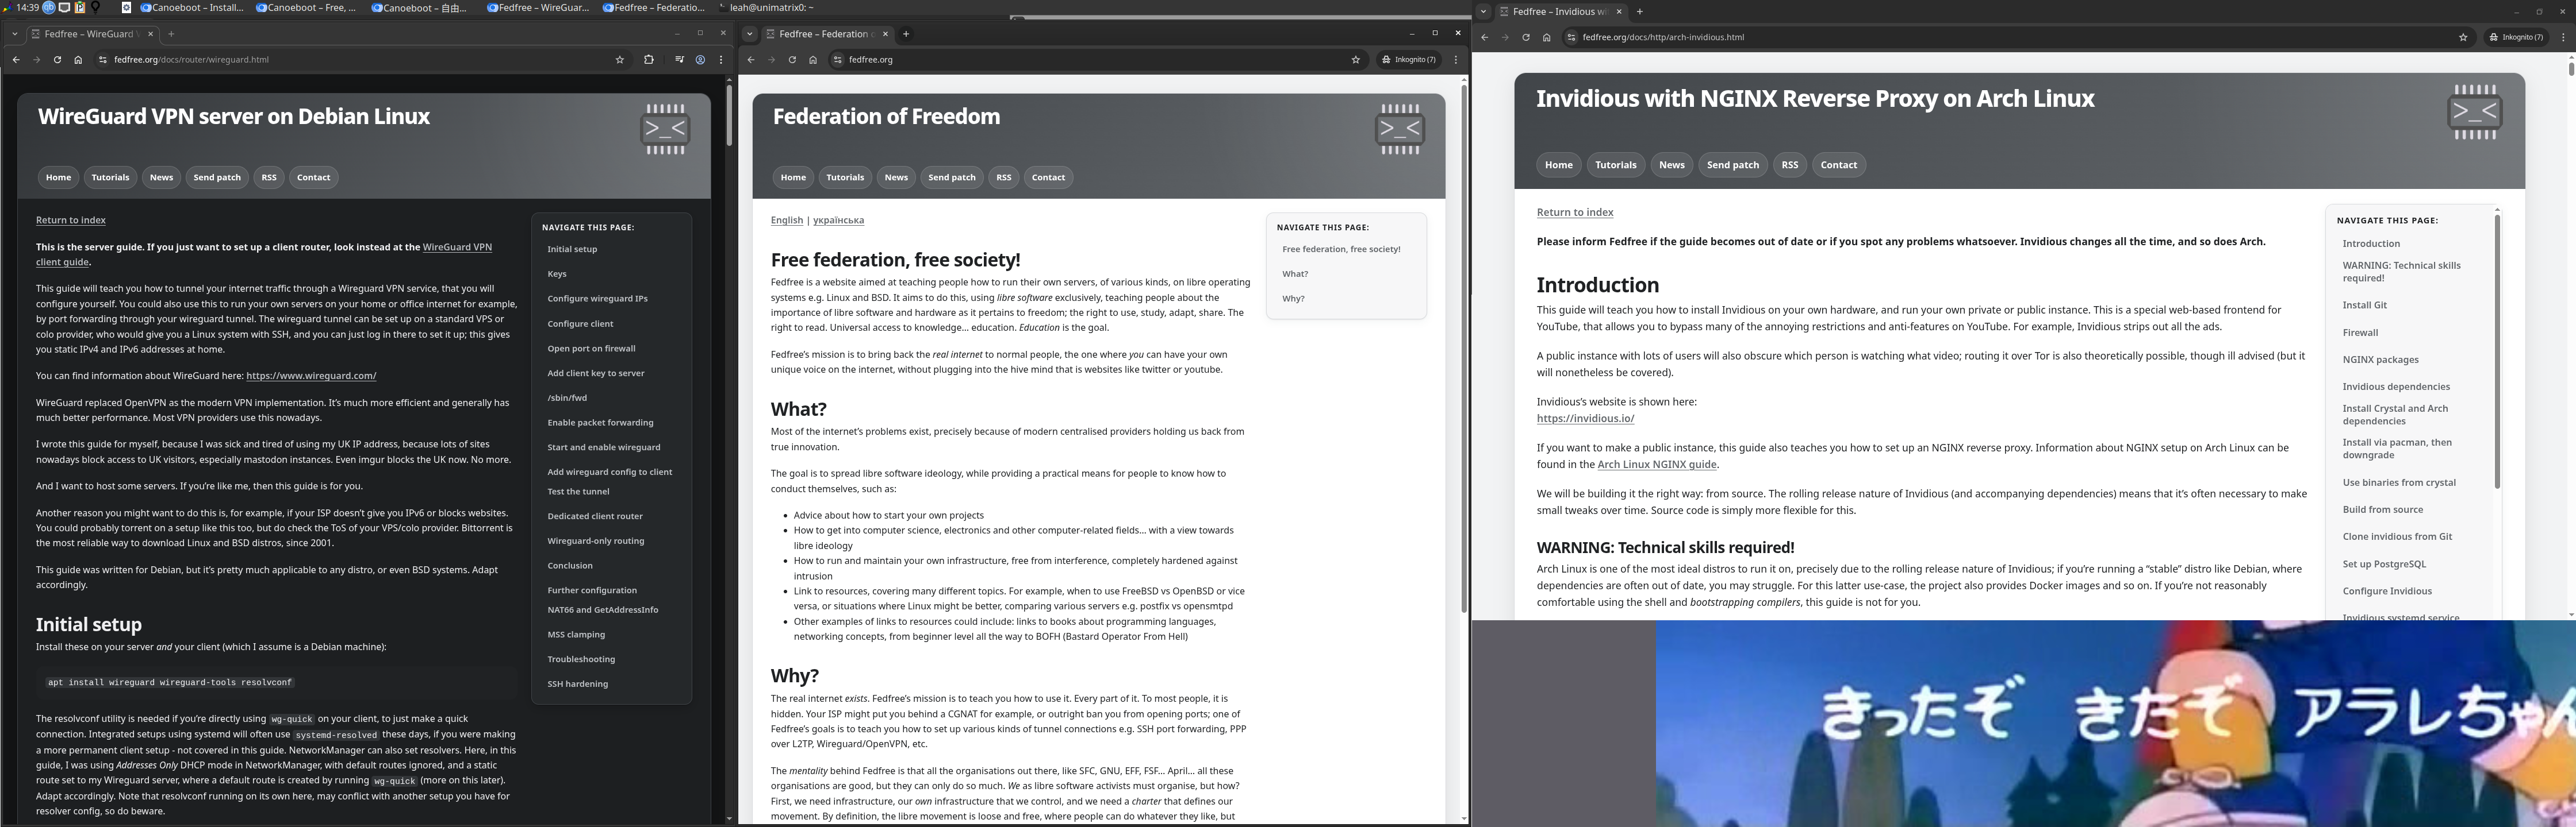The image size is (2576, 827).
Task: Open the Inkognito (7) indicator in the Invidious window
Action: click(2518, 38)
